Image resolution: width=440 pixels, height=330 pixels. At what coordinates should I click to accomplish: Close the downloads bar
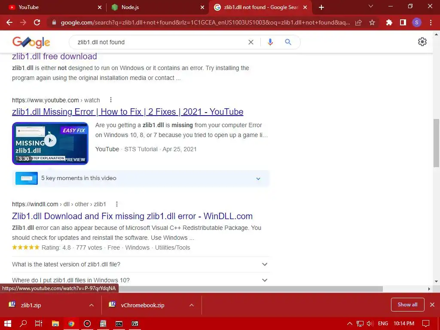click(432, 305)
